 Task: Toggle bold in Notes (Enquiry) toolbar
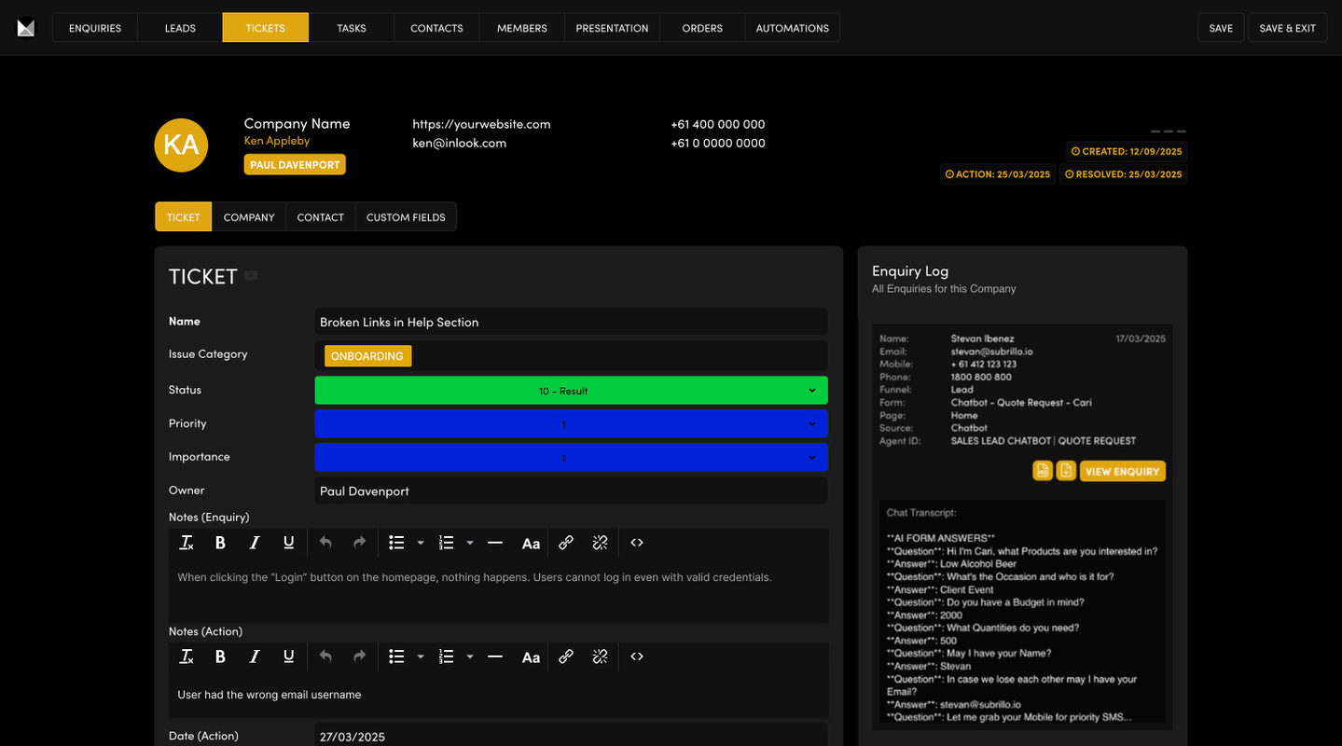tap(220, 543)
